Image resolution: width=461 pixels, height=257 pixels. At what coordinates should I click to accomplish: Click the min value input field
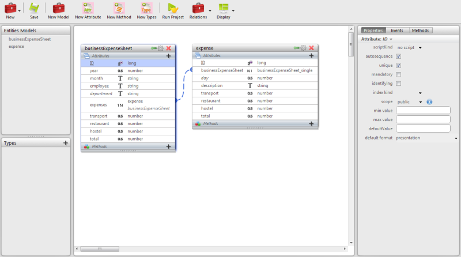[423, 111]
